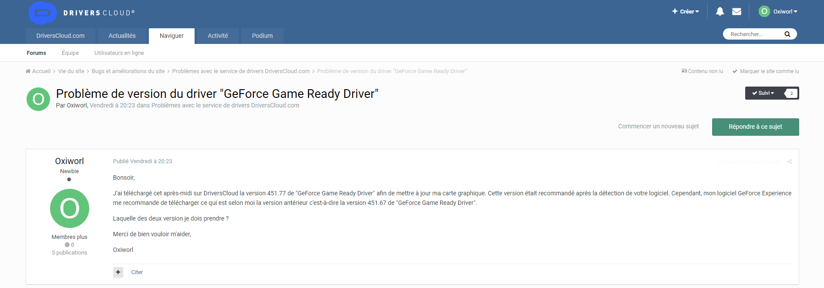The image size is (824, 288).
Task: Click Marquer le site comme lu
Action: 766,71
